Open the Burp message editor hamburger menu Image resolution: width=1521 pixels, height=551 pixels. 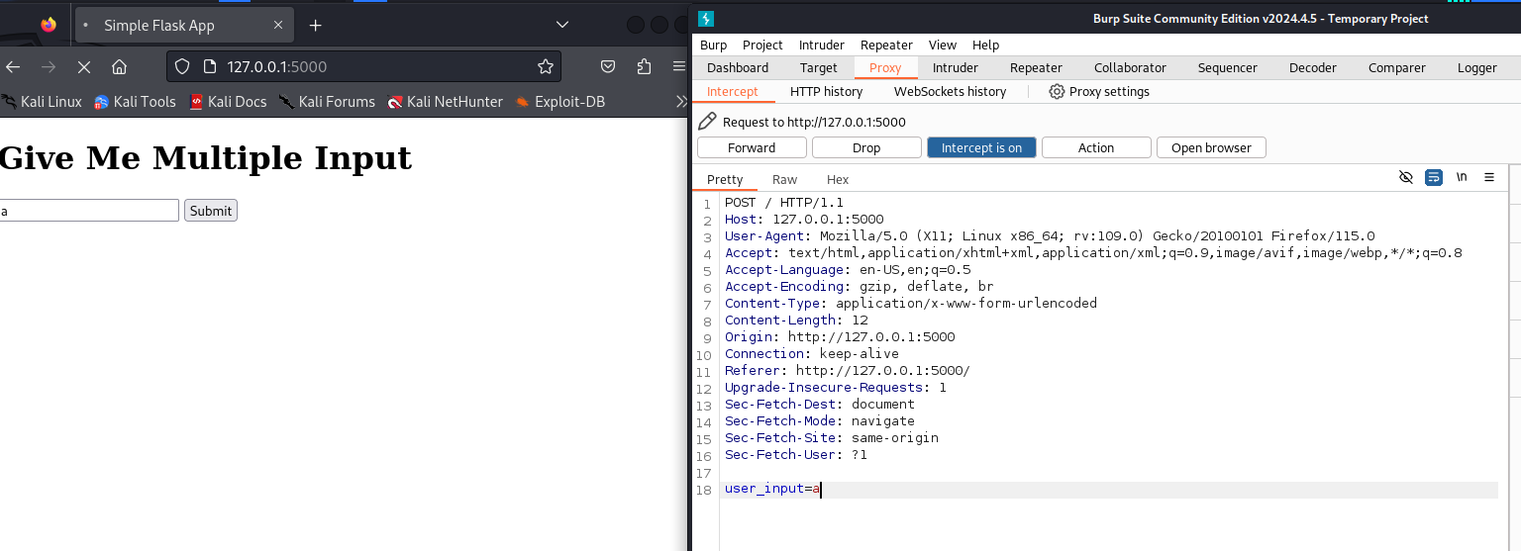pos(1489,177)
